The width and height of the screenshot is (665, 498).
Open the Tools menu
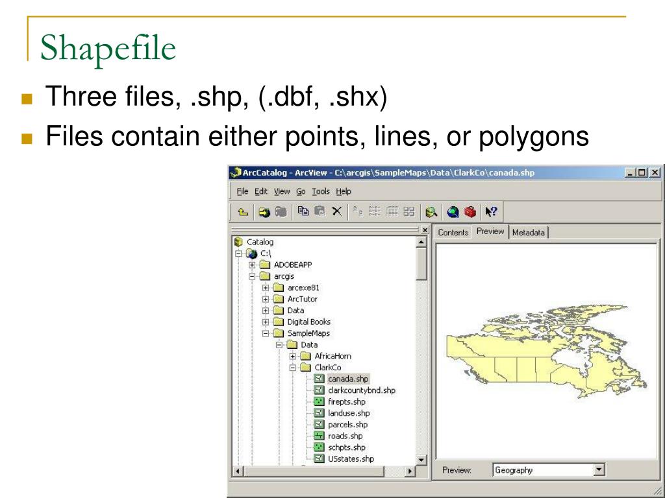[321, 191]
